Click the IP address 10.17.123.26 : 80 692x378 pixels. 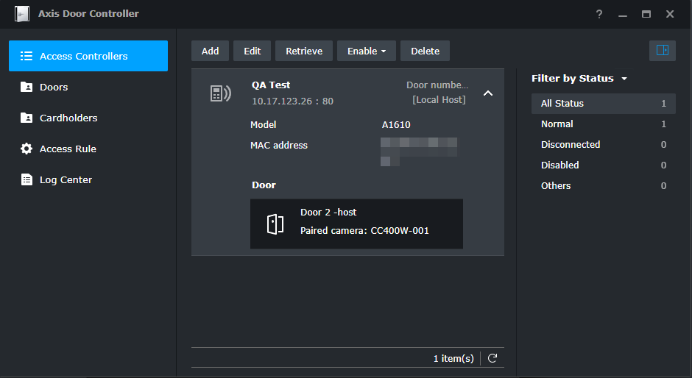pyautogui.click(x=292, y=101)
